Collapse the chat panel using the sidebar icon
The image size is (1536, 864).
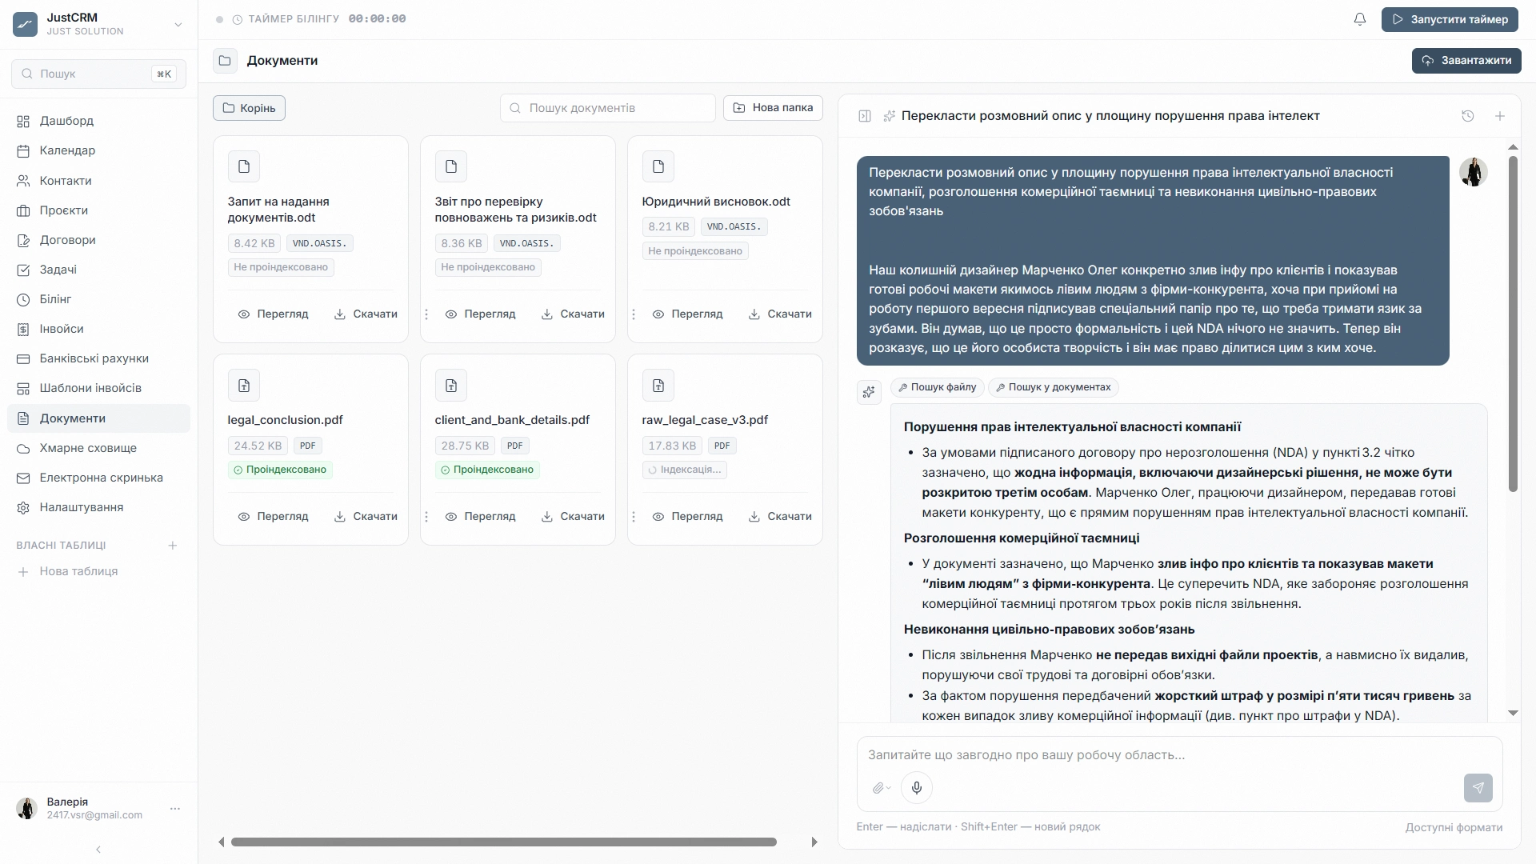coord(865,116)
